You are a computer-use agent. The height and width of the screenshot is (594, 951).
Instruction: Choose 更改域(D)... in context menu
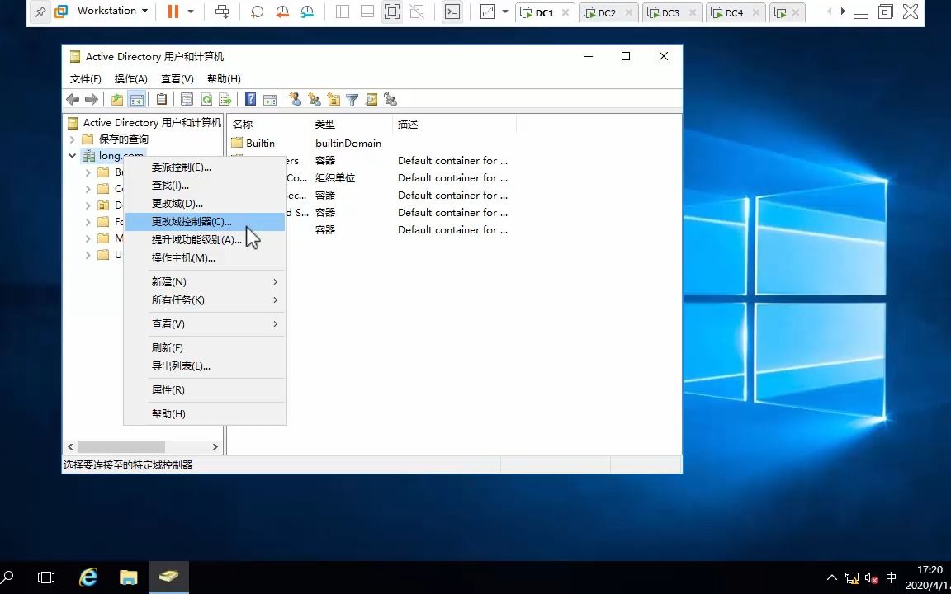206,204
